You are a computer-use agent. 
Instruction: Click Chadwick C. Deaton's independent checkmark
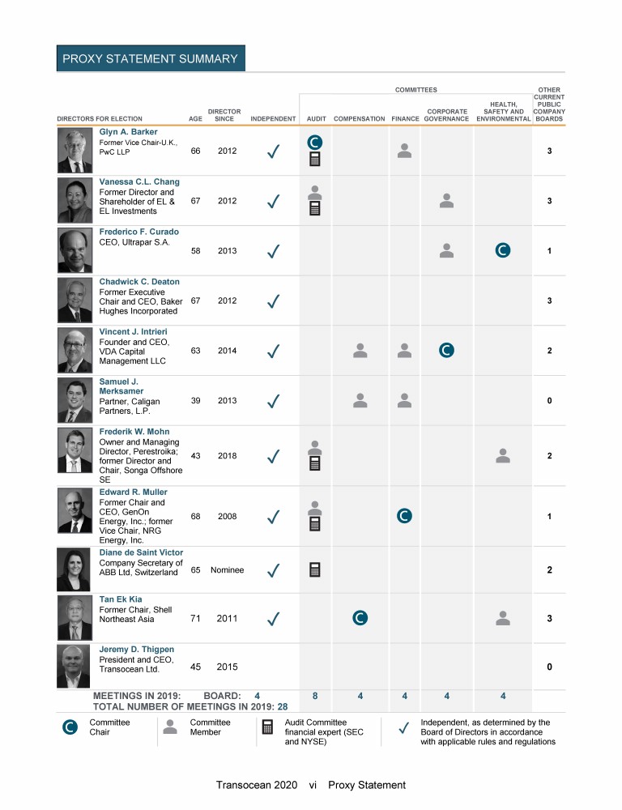274,301
